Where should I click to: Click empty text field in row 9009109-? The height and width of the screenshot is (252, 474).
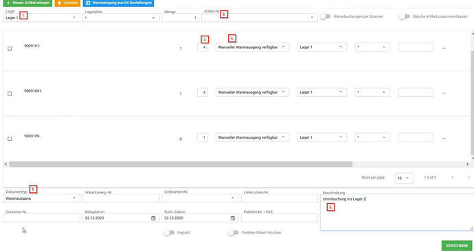point(416,137)
